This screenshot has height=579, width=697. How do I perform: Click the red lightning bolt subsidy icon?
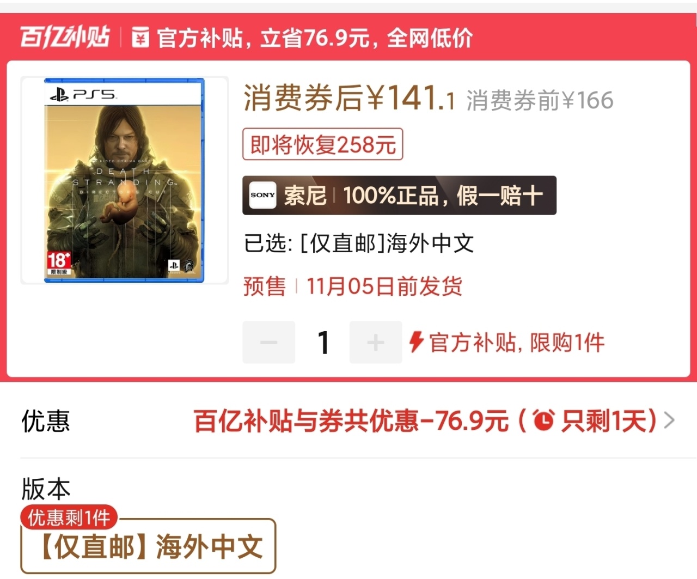417,342
